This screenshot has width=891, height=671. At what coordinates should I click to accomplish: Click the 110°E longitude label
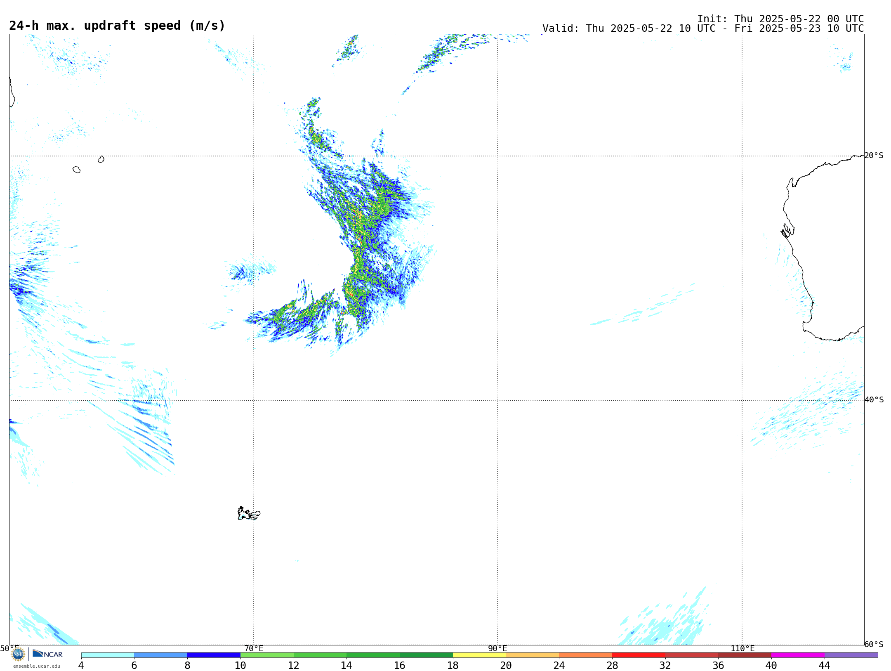coord(742,649)
